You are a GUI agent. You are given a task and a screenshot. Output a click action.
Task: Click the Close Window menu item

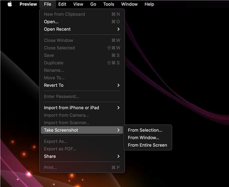82,40
